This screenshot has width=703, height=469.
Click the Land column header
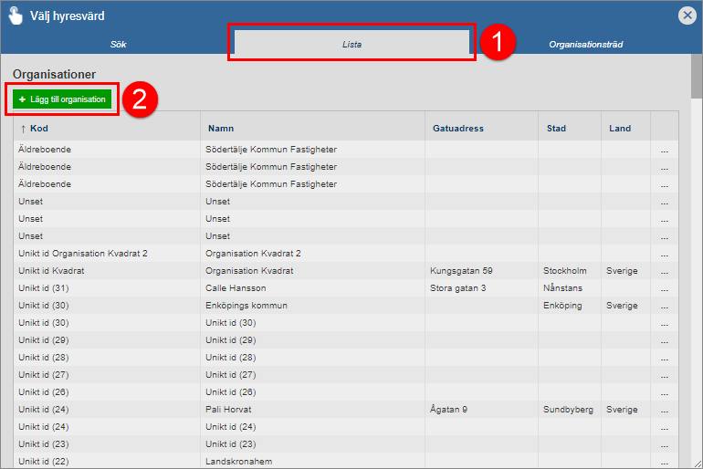point(620,129)
